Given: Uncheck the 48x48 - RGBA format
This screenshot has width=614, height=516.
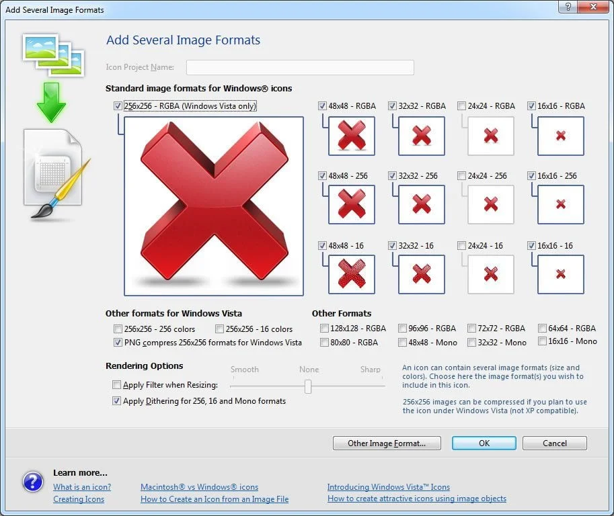Looking at the screenshot, I should [322, 105].
